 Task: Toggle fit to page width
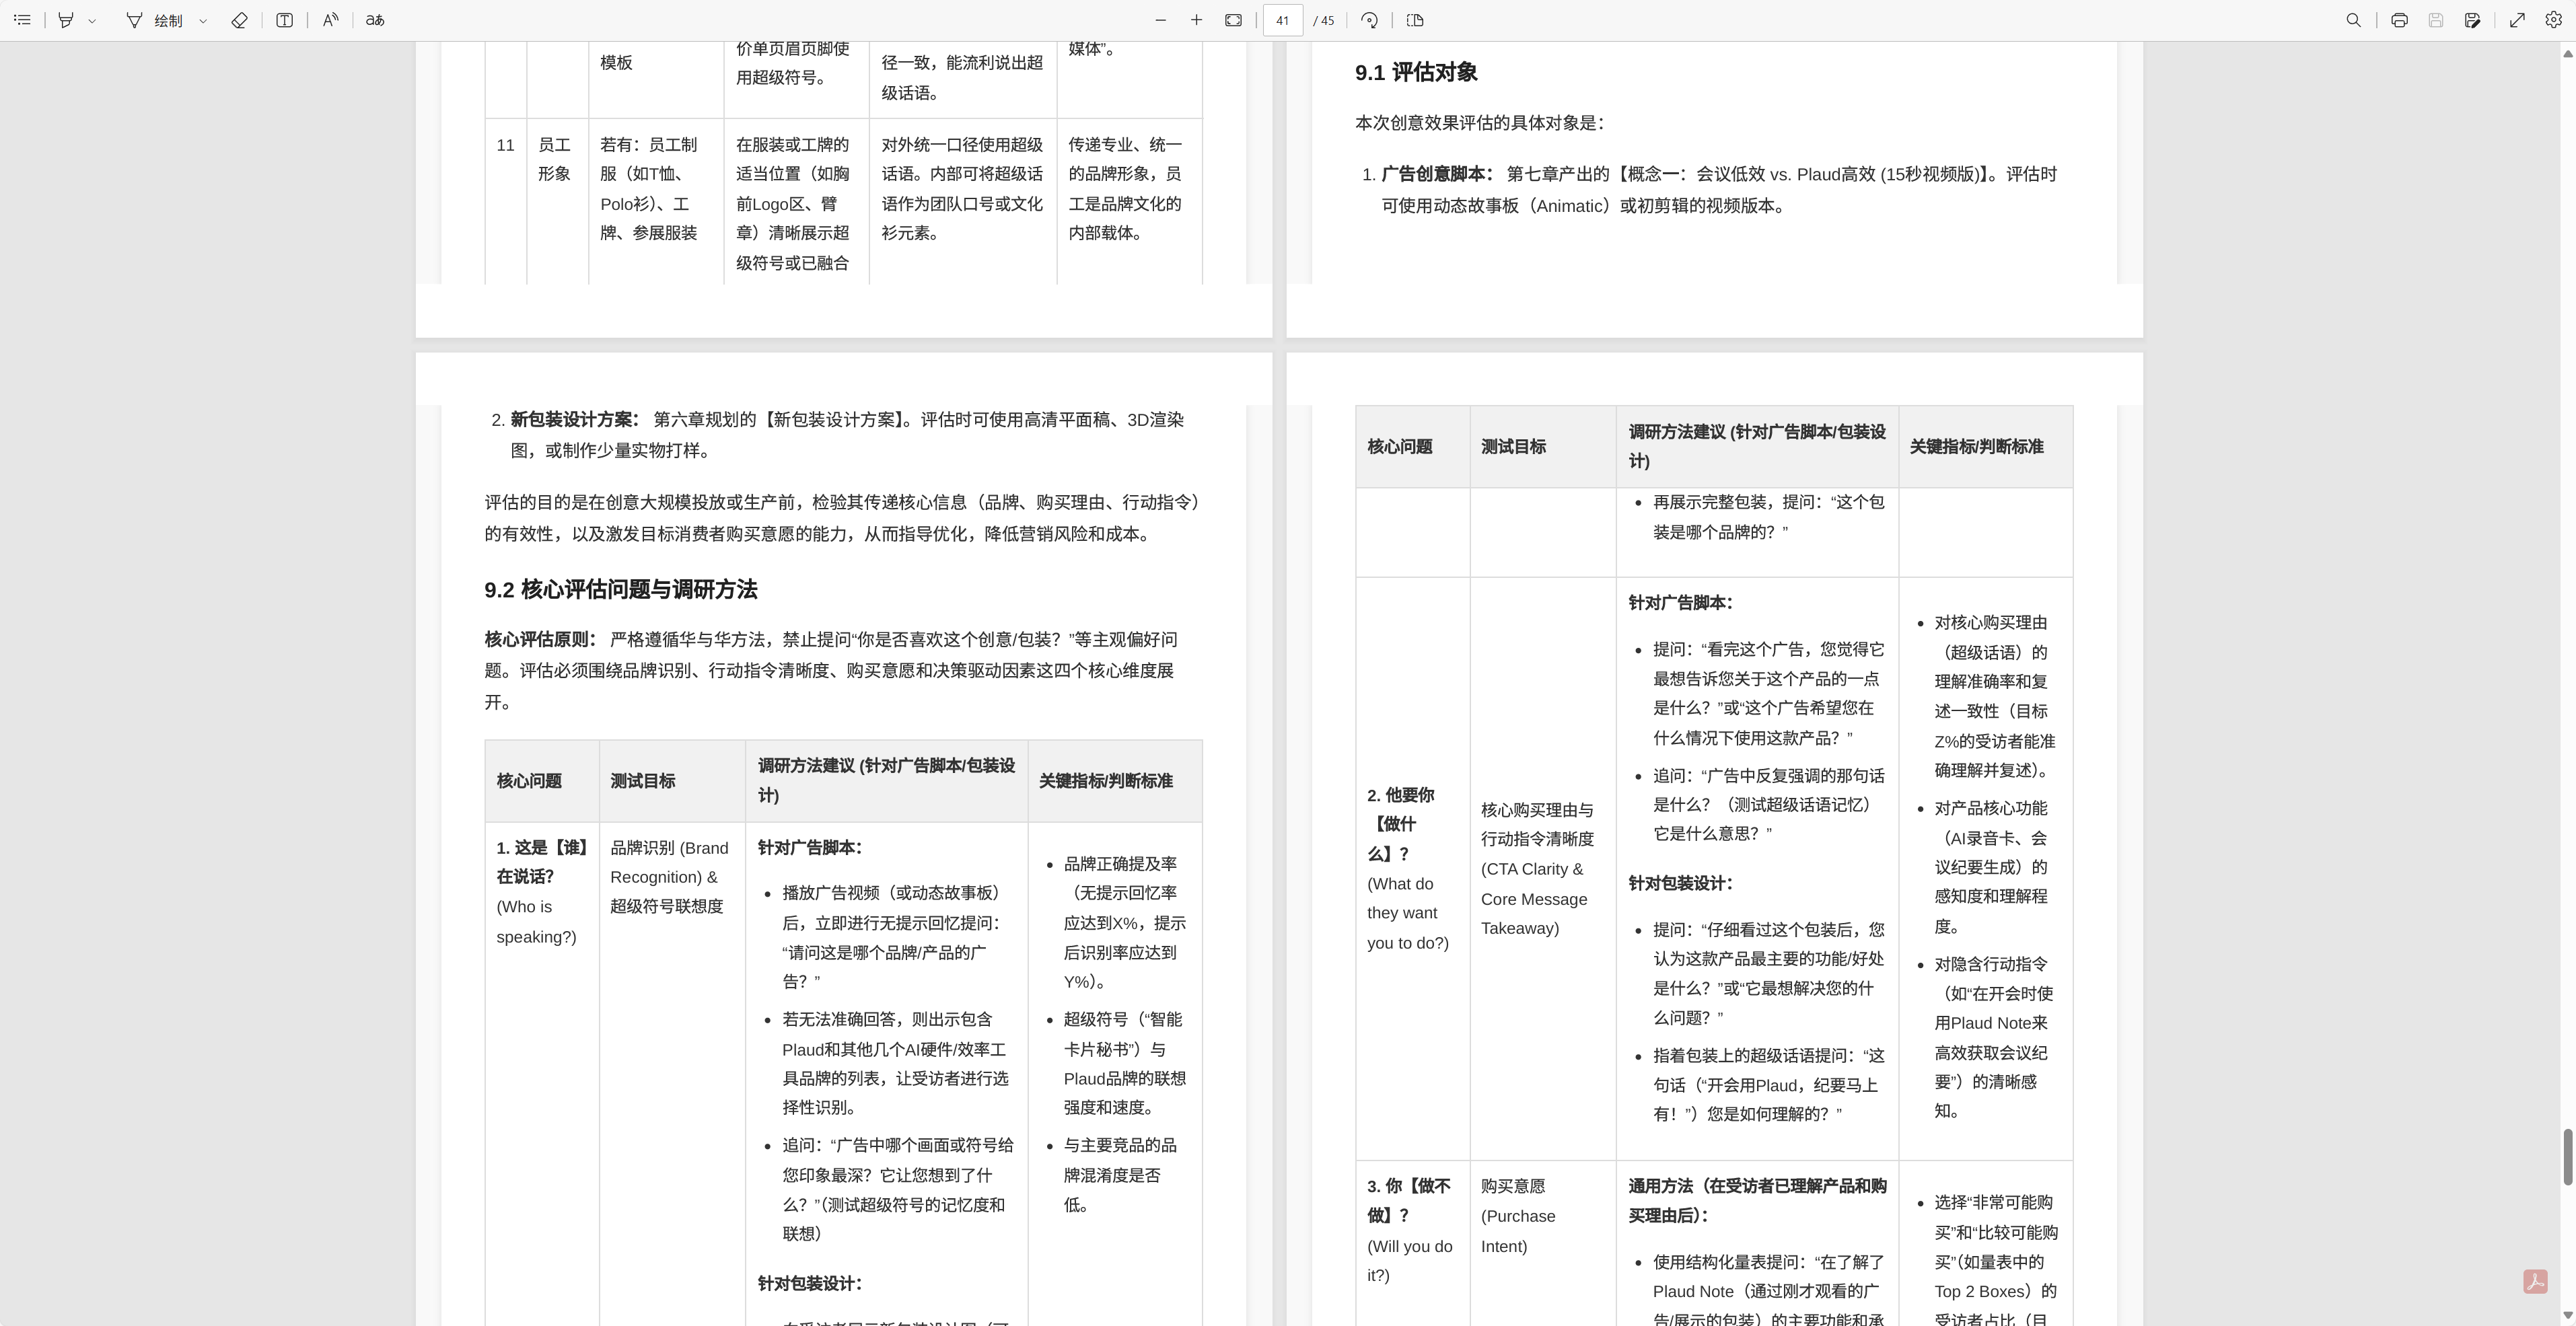(1234, 20)
